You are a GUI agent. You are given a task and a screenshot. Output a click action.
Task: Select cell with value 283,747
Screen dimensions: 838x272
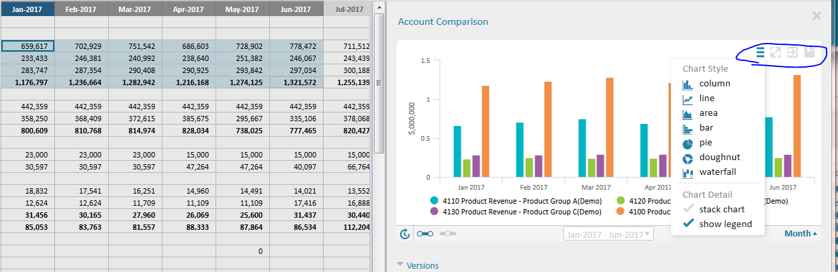click(28, 70)
